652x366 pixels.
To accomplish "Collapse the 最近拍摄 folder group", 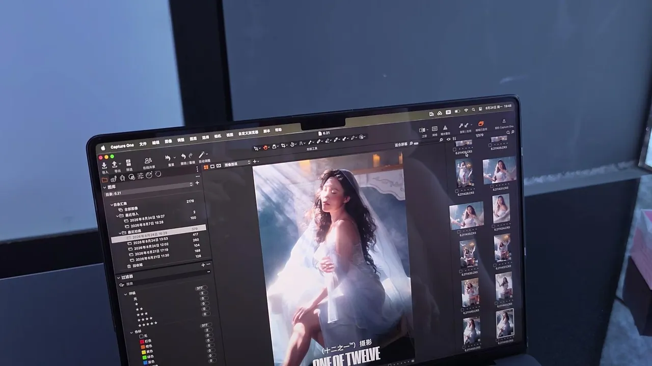I will click(120, 232).
